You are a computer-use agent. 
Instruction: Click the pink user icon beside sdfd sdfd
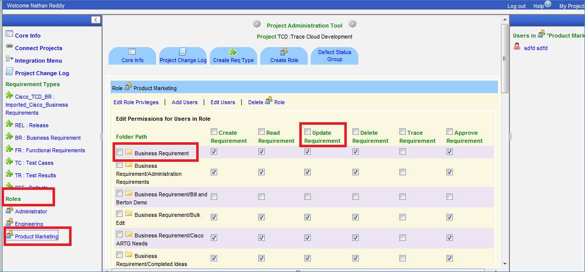point(517,46)
